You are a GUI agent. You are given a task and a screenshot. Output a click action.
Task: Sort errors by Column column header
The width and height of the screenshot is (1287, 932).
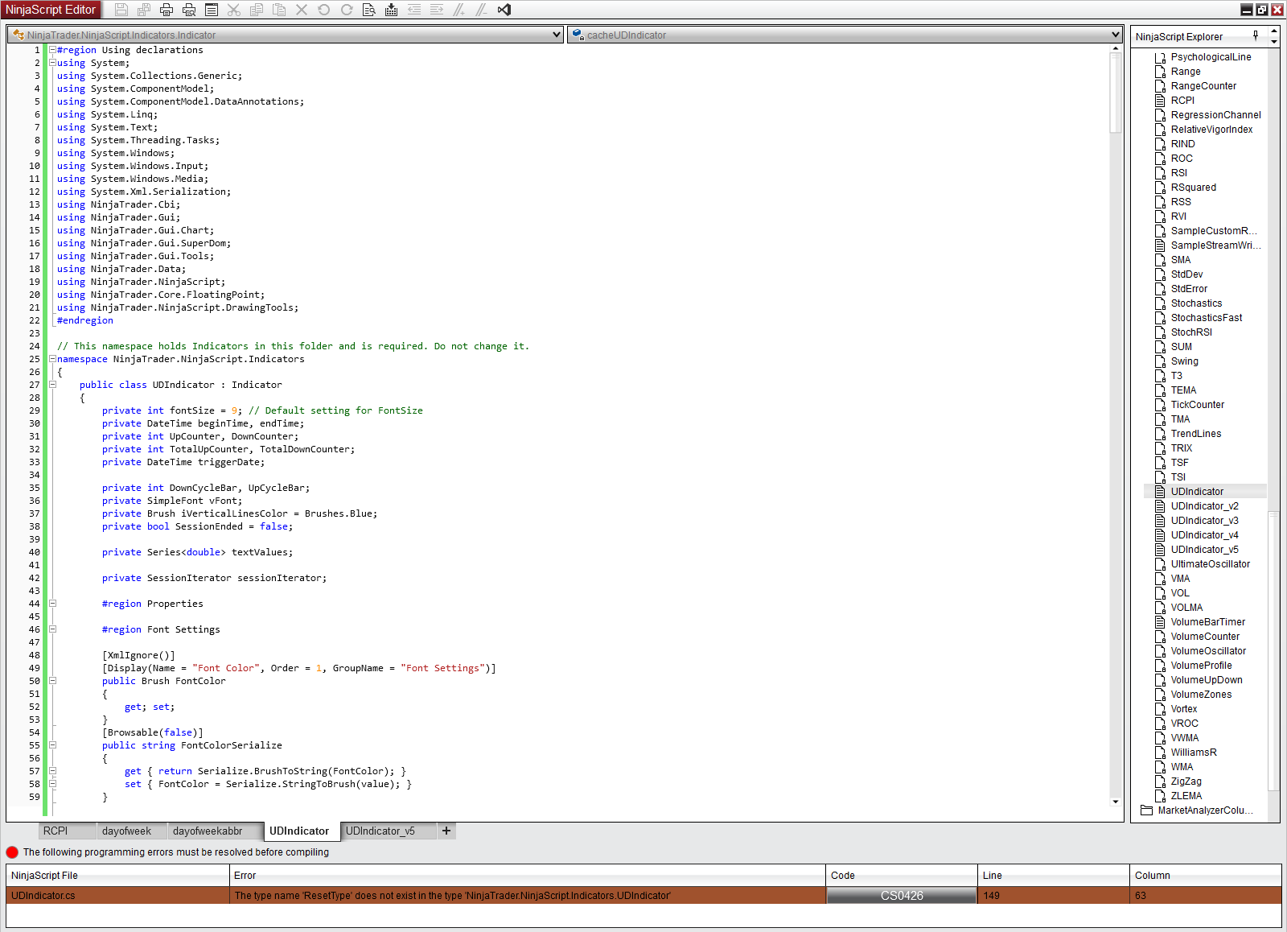coord(1205,875)
